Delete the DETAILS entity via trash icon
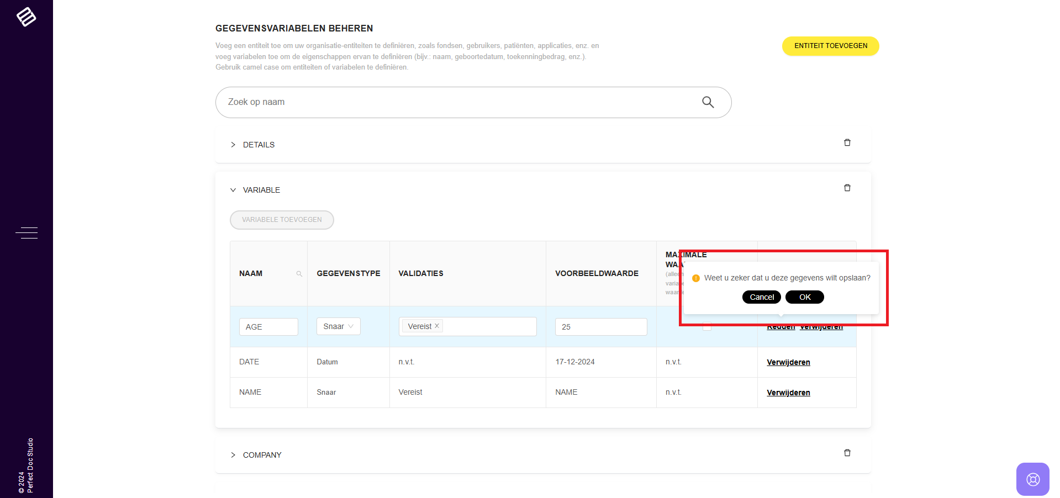The width and height of the screenshot is (1060, 498). coord(847,143)
